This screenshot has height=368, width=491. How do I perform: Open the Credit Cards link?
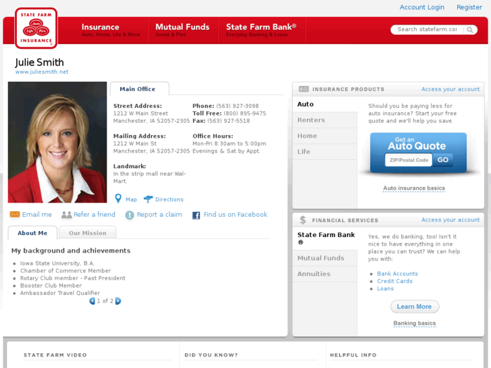(x=394, y=282)
